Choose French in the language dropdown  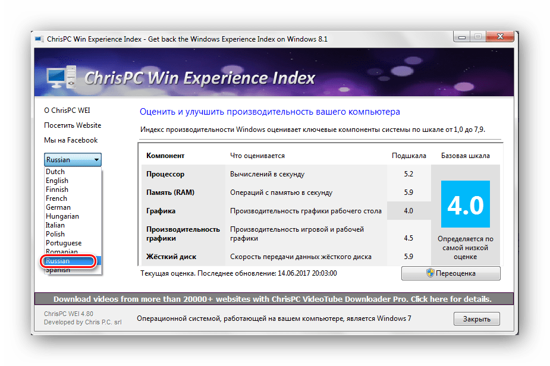tap(73, 198)
